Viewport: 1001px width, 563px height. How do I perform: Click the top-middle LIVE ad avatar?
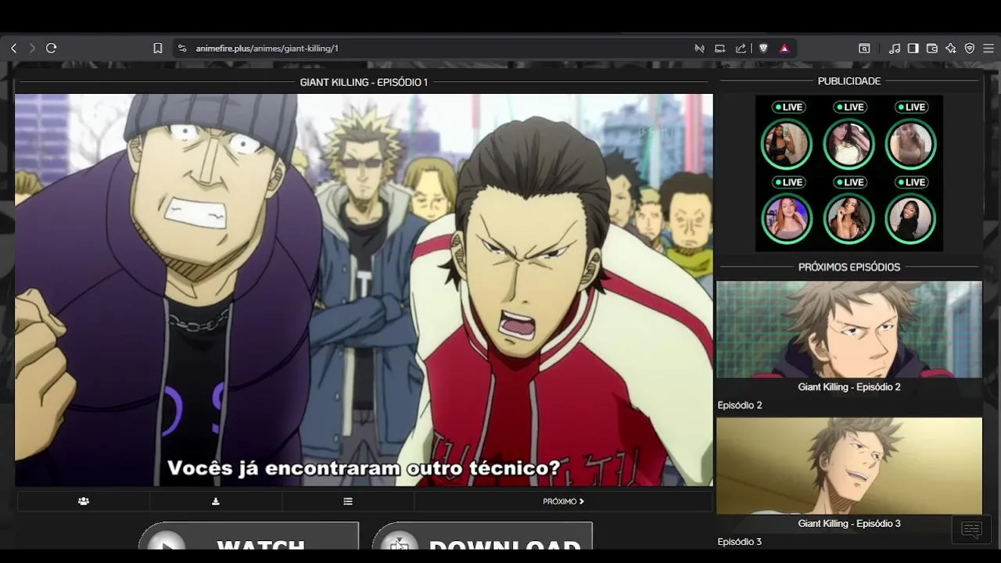tap(849, 144)
